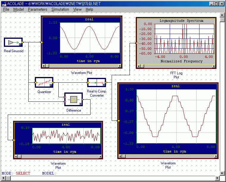Open the View menu
226x182 pixels.
pyautogui.click(x=77, y=9)
